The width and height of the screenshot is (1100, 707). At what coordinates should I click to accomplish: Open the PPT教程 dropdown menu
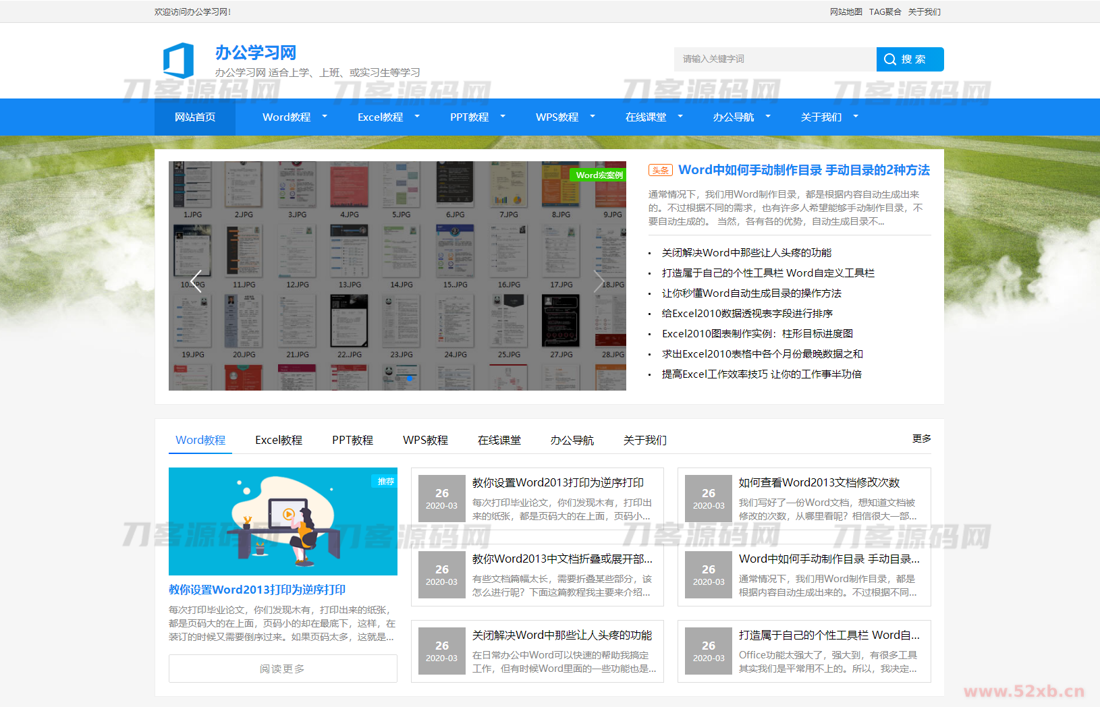coord(468,117)
